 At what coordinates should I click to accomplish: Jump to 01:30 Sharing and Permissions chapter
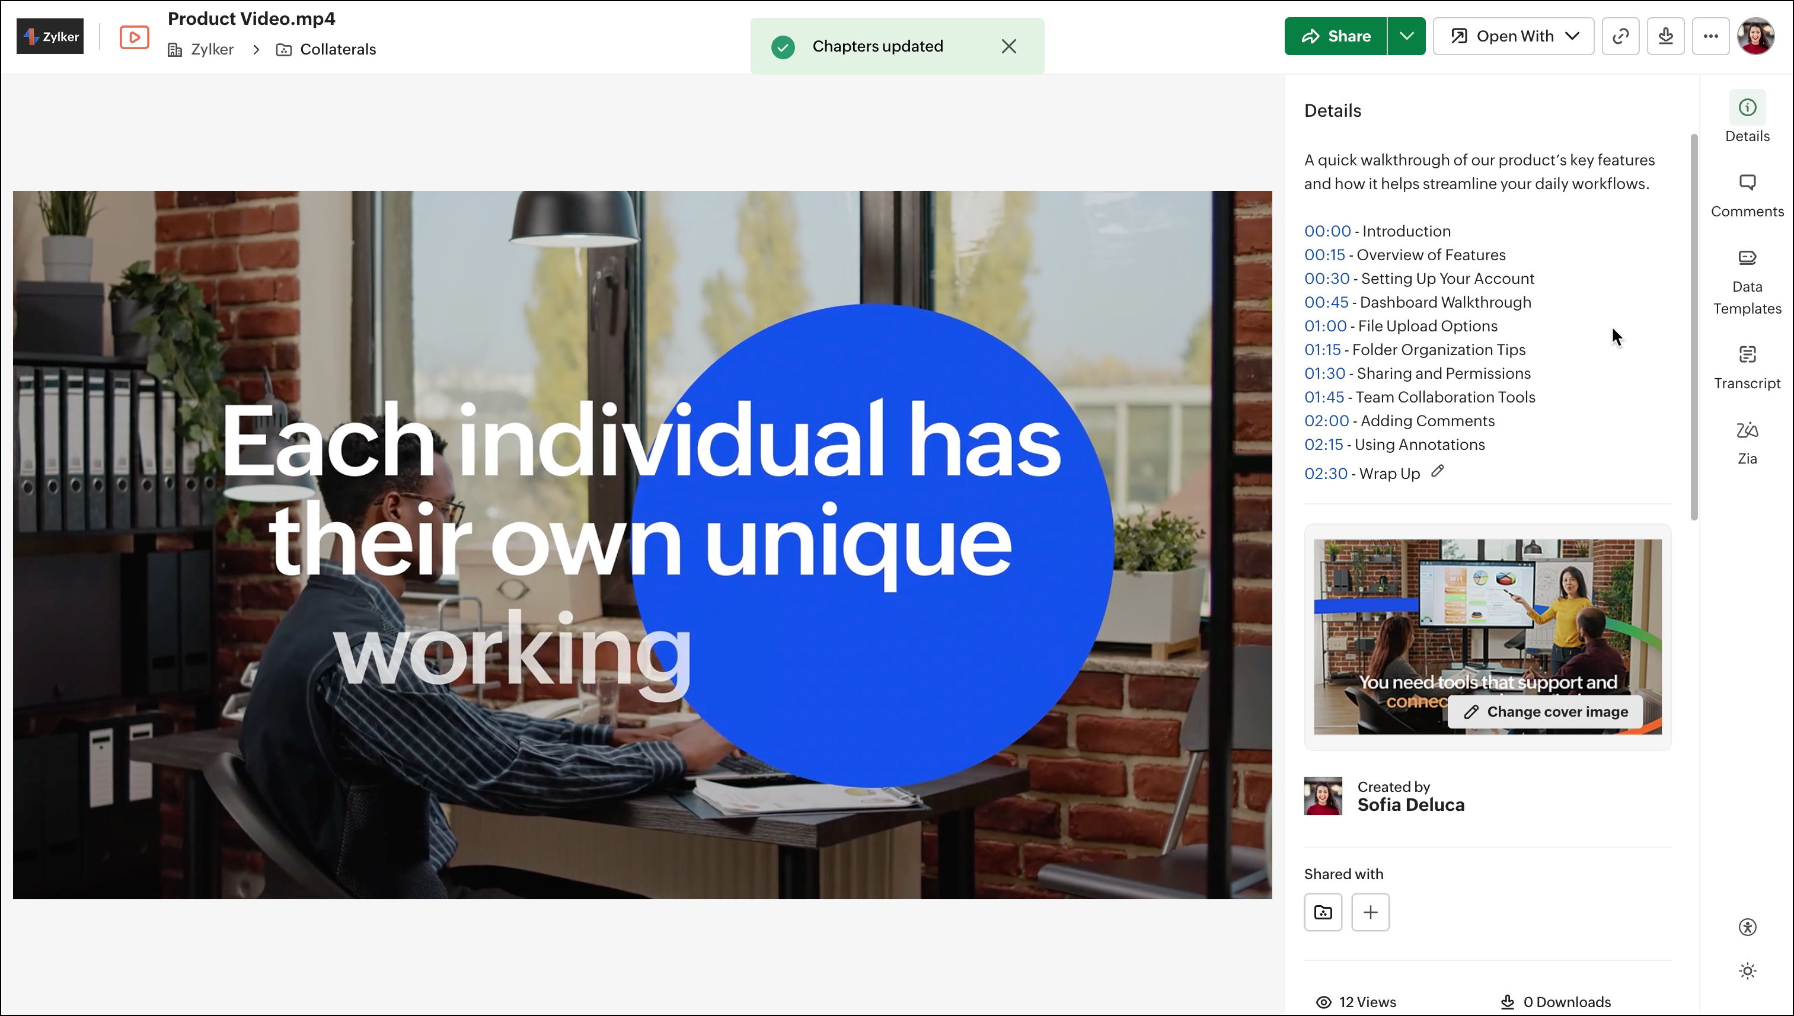tap(1324, 373)
